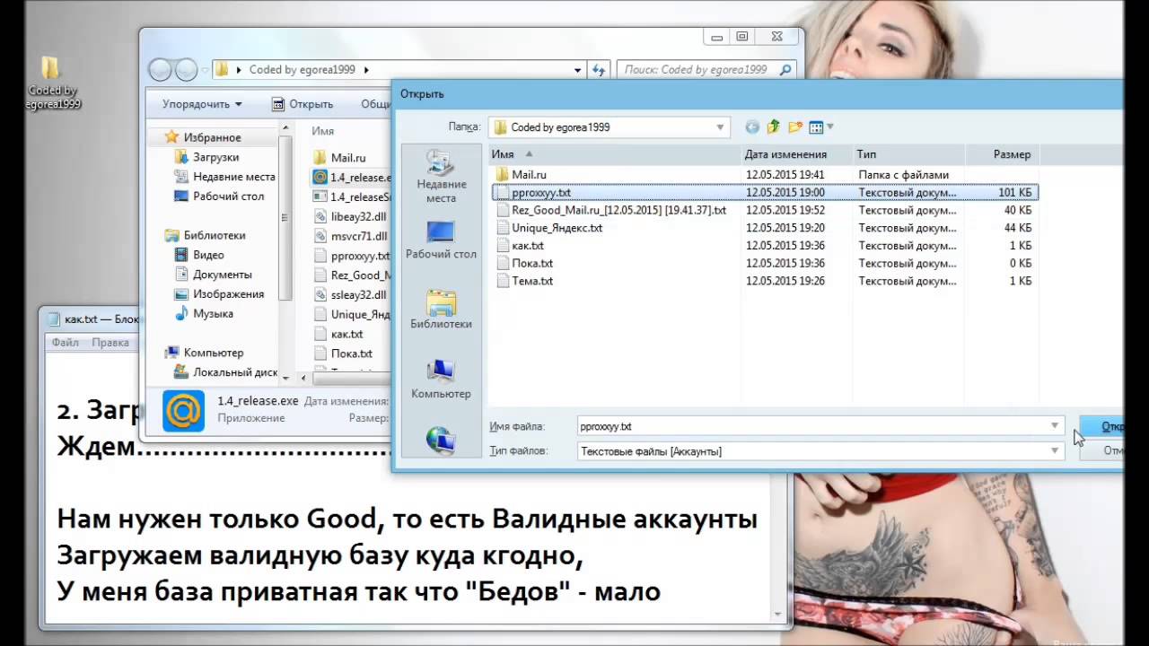Click the Explorer search magnifier icon
The height and width of the screenshot is (646, 1149).
click(x=785, y=69)
